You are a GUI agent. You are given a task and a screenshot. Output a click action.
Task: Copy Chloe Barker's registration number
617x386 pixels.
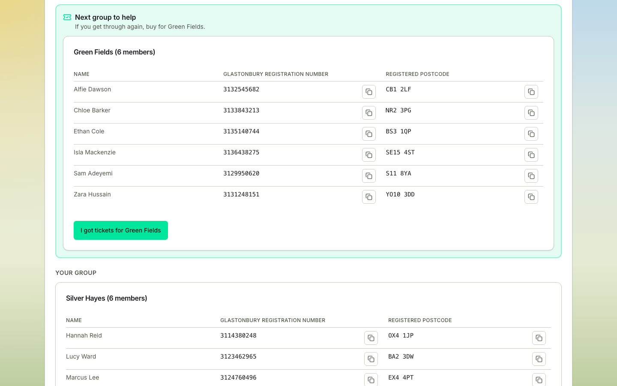(x=369, y=113)
